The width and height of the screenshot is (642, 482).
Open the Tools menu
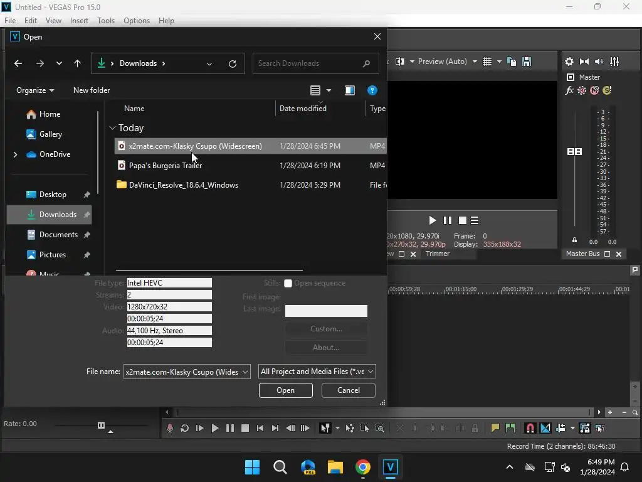point(105,21)
